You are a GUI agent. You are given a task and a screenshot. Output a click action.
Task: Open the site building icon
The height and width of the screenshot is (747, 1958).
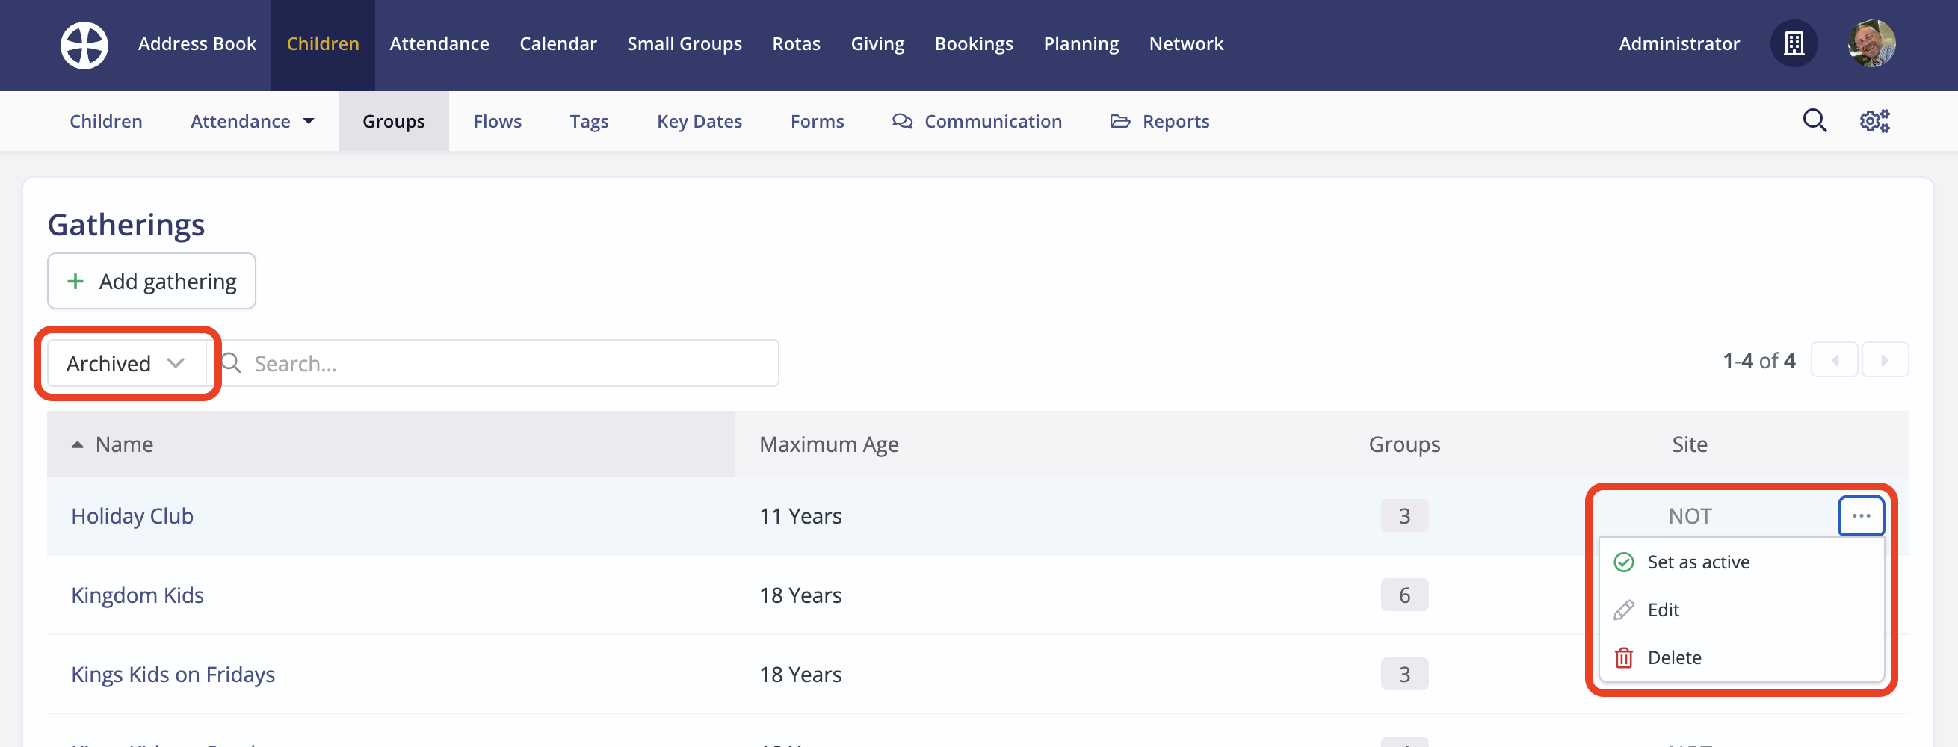[x=1794, y=43]
